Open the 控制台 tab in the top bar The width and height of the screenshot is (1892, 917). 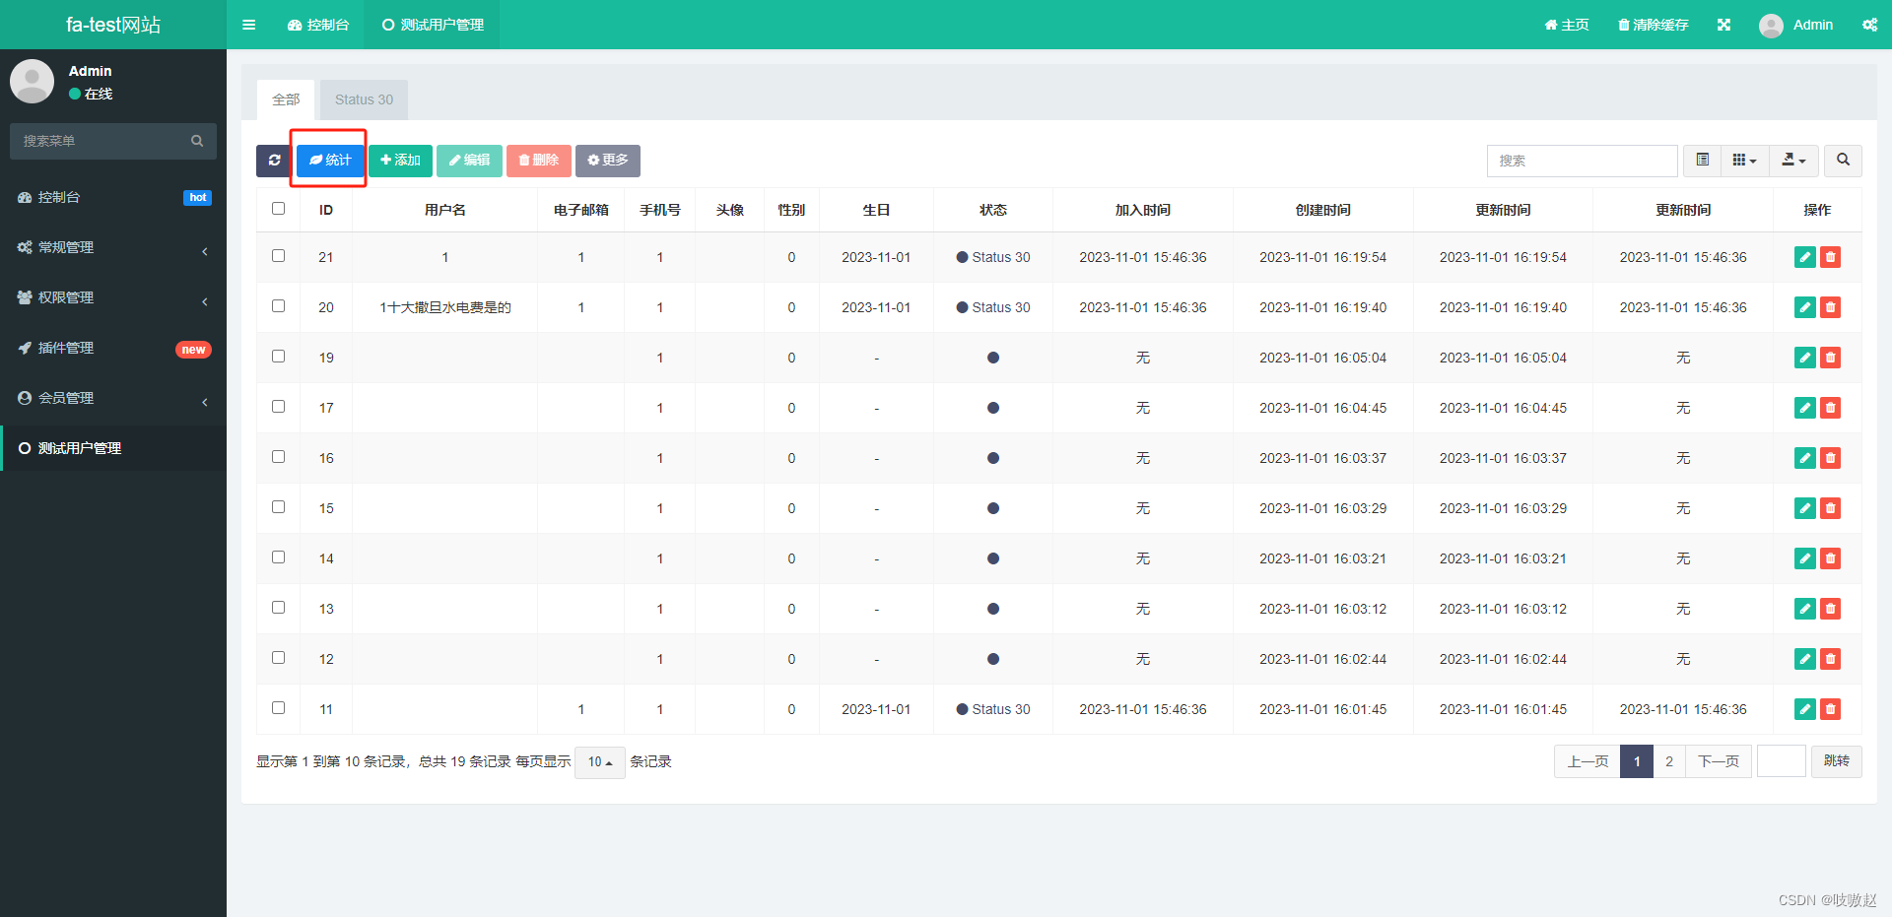(x=317, y=25)
